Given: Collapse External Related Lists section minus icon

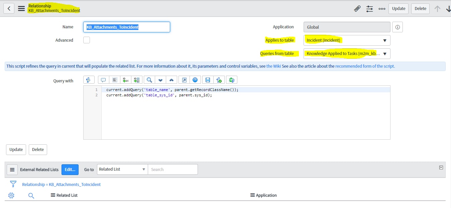Looking at the screenshot, I should point(441,168).
